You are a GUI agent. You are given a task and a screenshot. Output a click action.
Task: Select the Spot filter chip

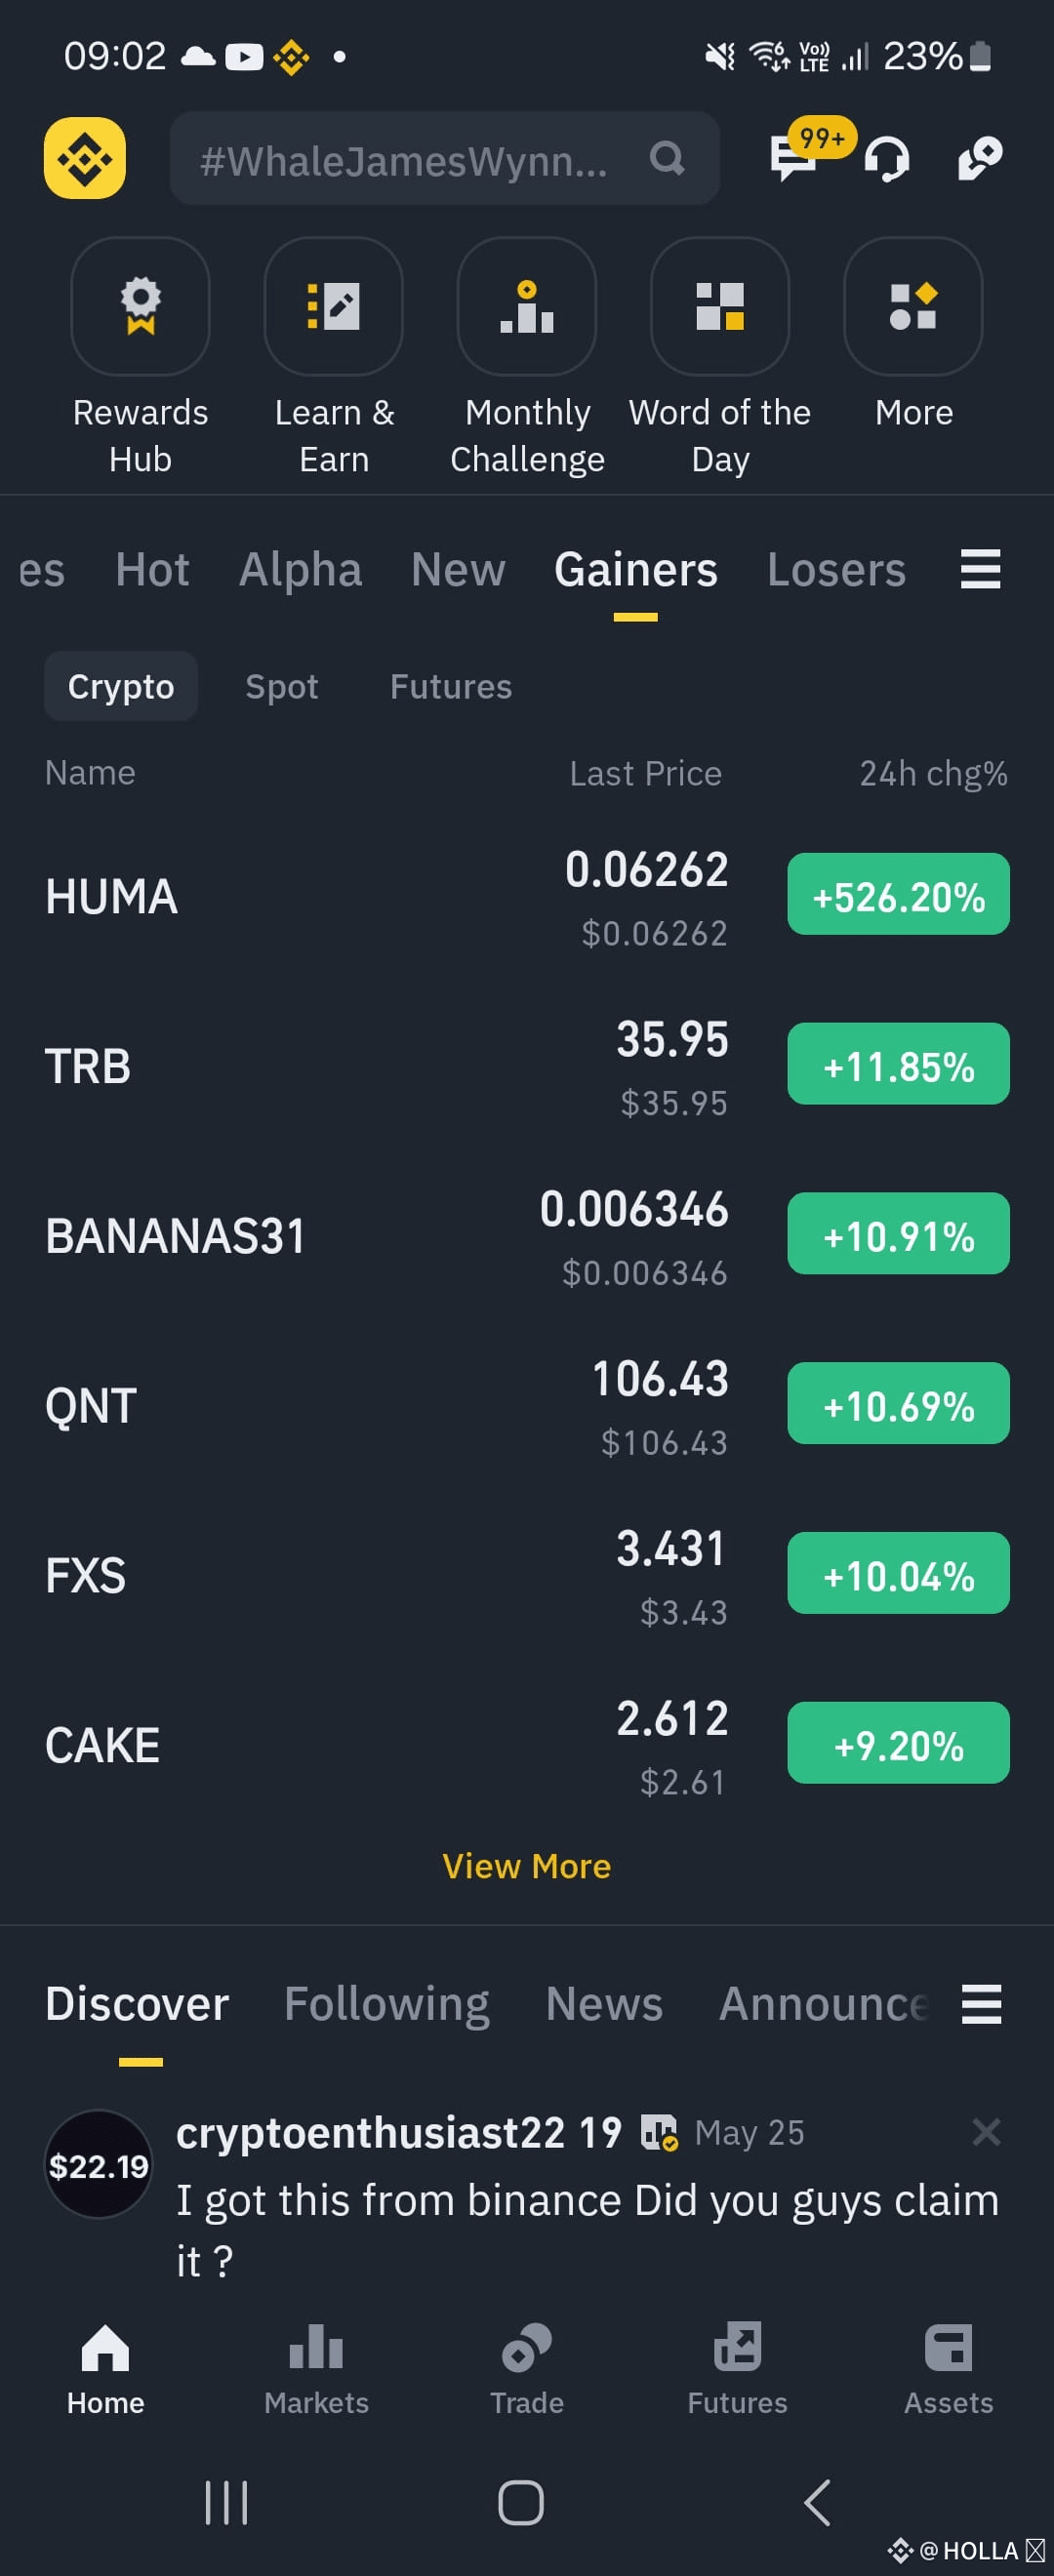click(x=282, y=687)
